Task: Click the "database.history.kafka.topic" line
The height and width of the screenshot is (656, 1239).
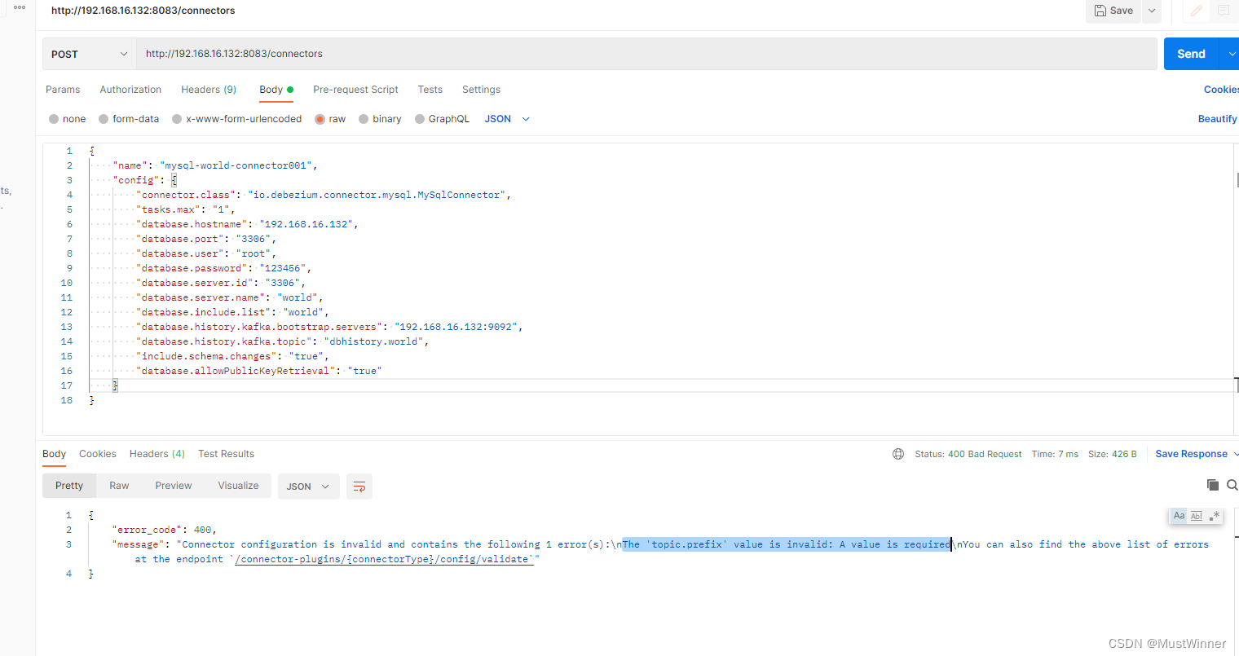Action: click(x=282, y=341)
